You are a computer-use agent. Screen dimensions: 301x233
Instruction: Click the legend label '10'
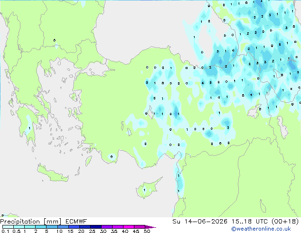59,231
